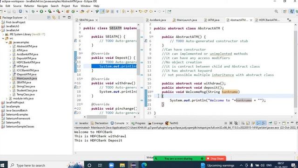The height and width of the screenshot is (168, 298).
Task: Minimize the Package Explorer view
Action: tap(64, 17)
